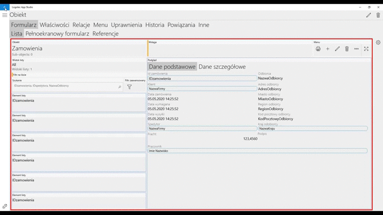Click the NazwaOdbiorcy value

(270, 78)
